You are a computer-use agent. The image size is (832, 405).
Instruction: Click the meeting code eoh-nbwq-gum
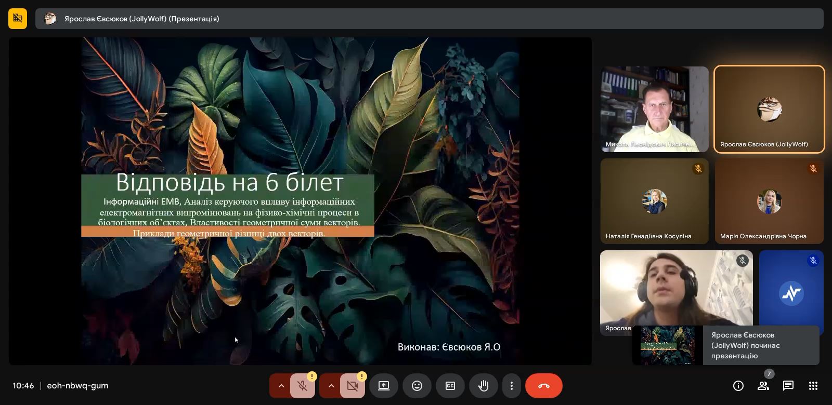77,386
